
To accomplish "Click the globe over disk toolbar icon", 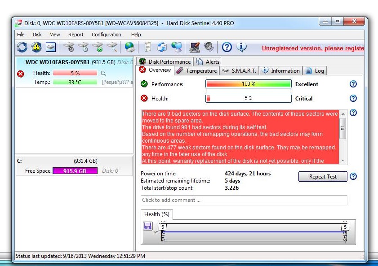I will click(129, 47).
